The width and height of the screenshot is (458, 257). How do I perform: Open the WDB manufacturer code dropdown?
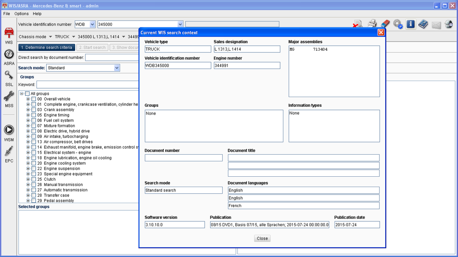point(92,24)
